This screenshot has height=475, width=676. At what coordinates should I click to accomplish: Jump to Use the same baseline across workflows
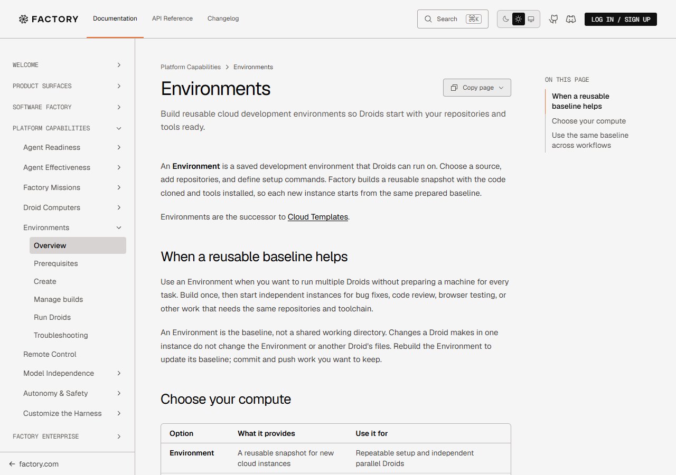pyautogui.click(x=590, y=140)
